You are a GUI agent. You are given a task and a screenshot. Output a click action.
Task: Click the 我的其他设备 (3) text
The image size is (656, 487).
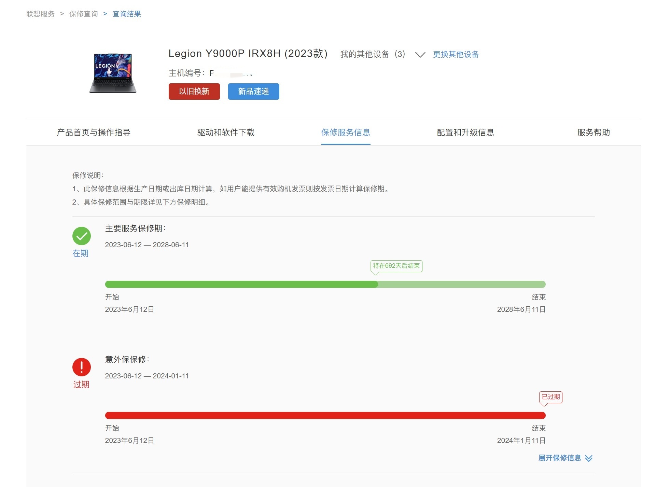(x=373, y=55)
